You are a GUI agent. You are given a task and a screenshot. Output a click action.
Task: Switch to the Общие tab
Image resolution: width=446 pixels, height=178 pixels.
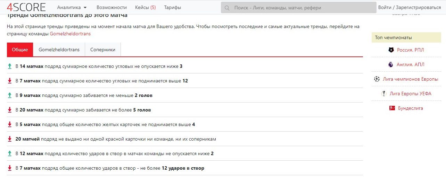20,50
